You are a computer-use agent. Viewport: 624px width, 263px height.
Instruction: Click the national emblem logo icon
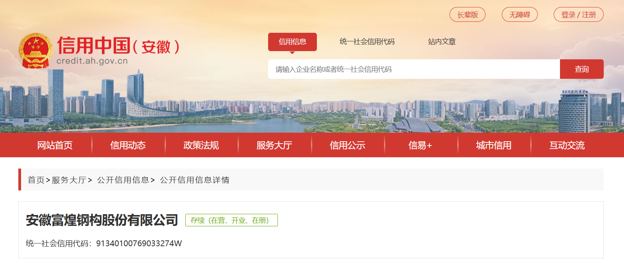point(36,50)
